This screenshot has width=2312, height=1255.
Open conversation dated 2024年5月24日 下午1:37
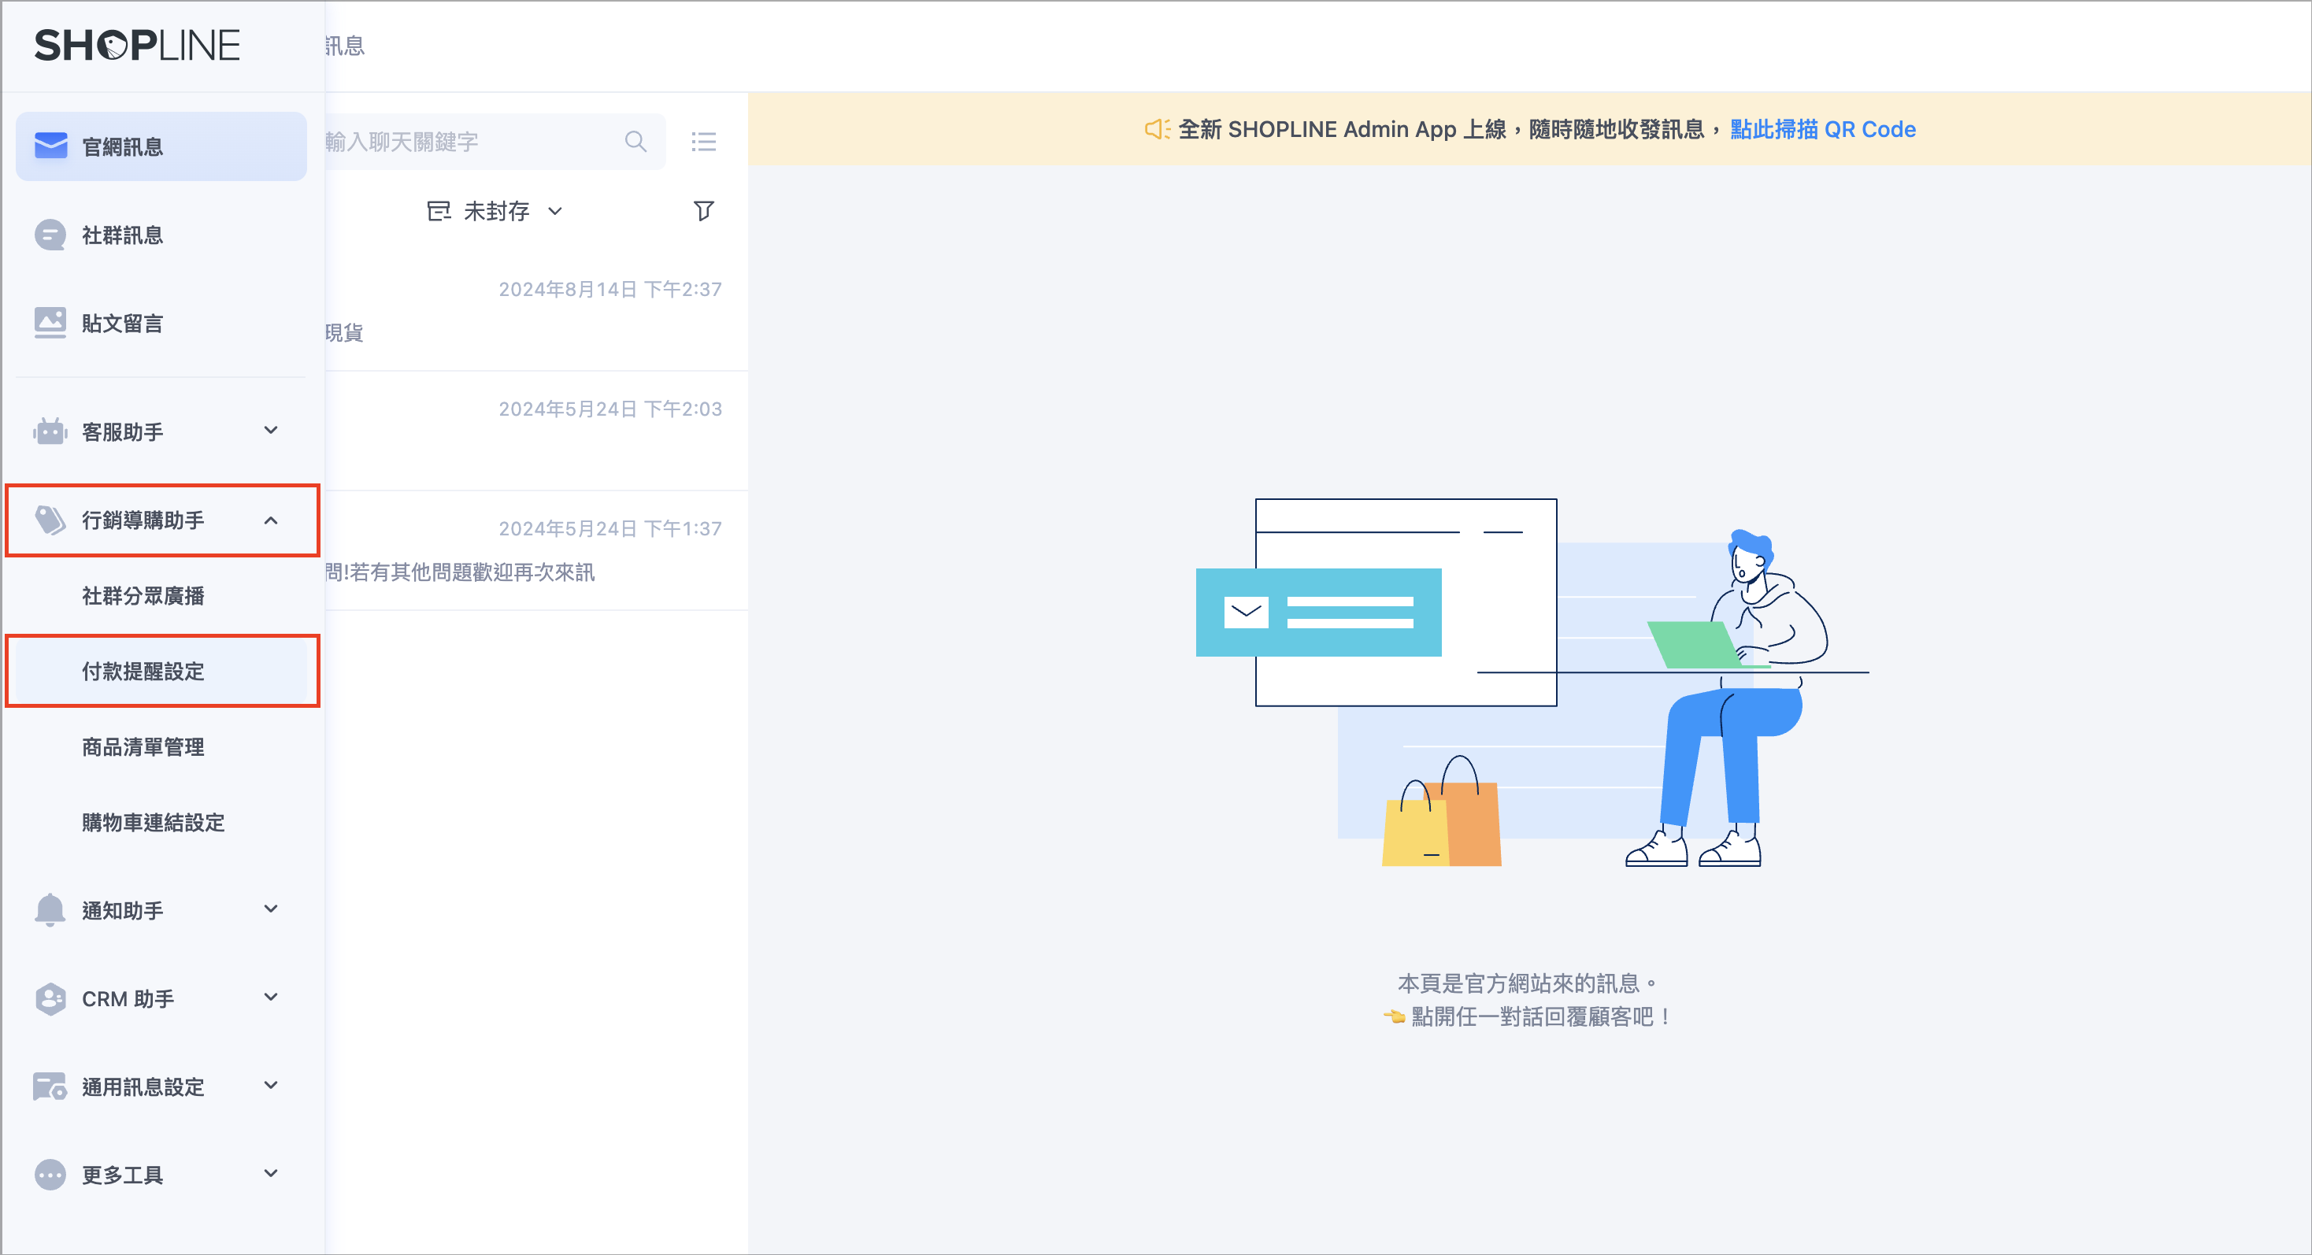coord(535,551)
